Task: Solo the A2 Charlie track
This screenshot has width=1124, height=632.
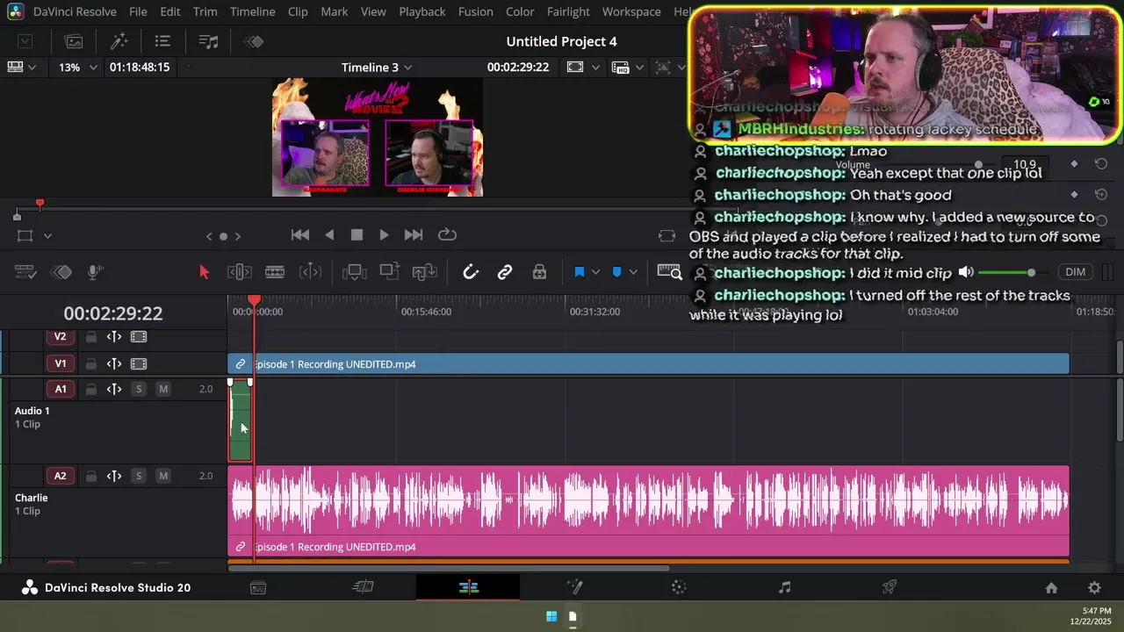Action: 138,476
